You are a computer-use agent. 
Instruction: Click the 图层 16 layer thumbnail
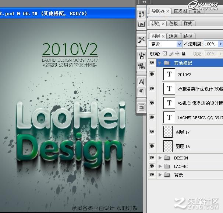[168, 146]
